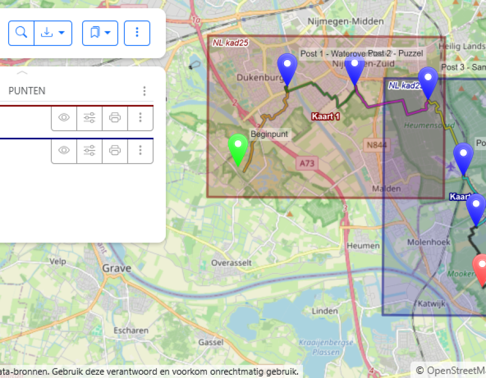Click the Malden town label

(x=386, y=188)
